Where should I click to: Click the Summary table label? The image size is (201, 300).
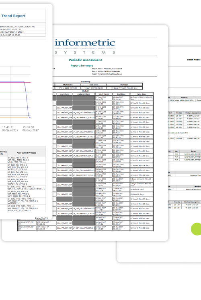point(86,82)
